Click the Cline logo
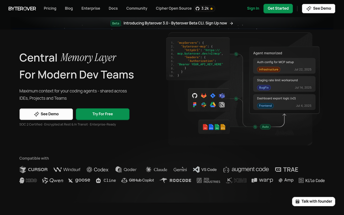 (x=106, y=181)
